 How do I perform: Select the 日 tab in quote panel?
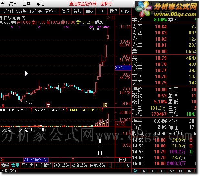pos(163,171)
